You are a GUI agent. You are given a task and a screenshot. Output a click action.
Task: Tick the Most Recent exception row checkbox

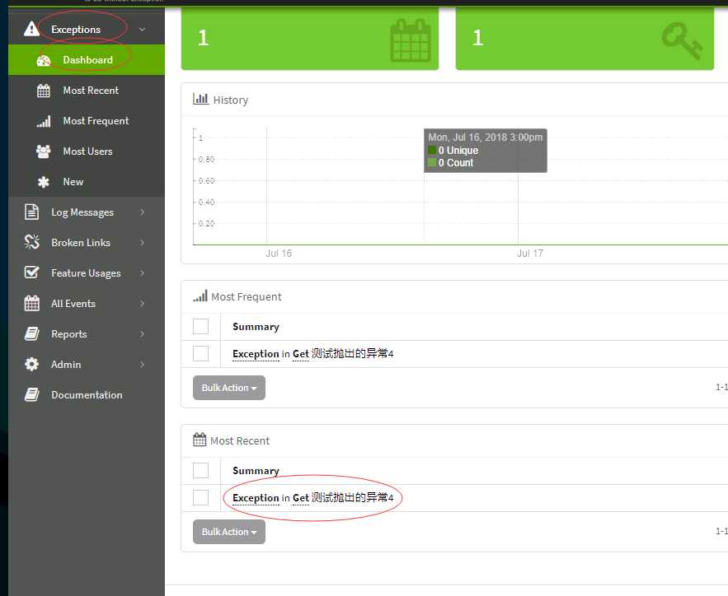click(200, 498)
